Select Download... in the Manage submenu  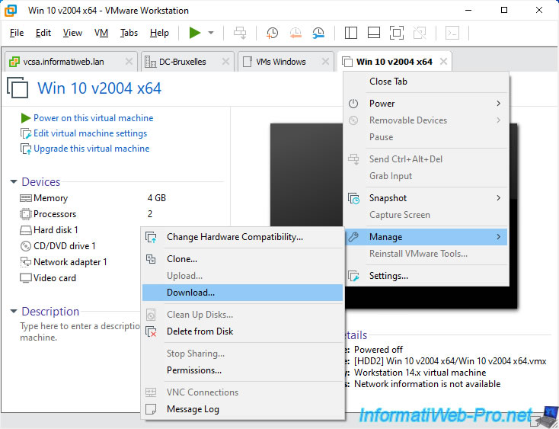tap(190, 293)
